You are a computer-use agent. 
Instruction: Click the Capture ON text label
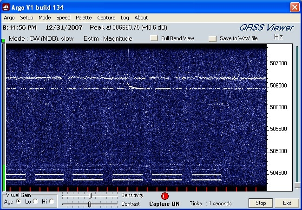pos(164,204)
